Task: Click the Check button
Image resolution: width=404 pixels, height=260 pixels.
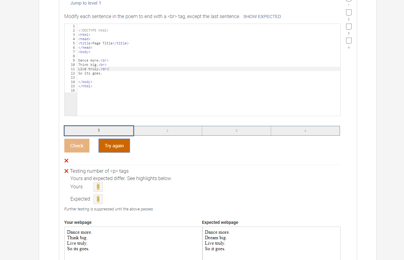Action: (x=77, y=146)
